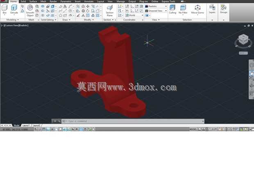Viewport: 254px width, 175px height.
Task: Switch to the Solid ribbon tab
Action: (23, 1)
